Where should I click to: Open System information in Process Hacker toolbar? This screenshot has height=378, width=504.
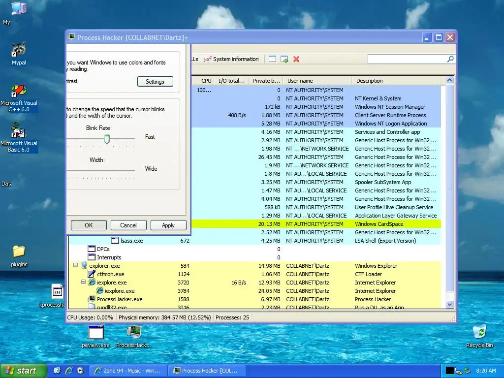point(231,59)
